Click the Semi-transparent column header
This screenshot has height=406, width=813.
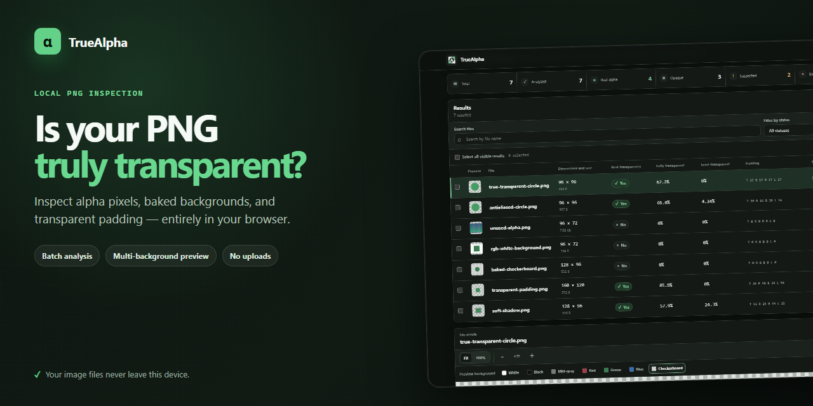click(715, 164)
